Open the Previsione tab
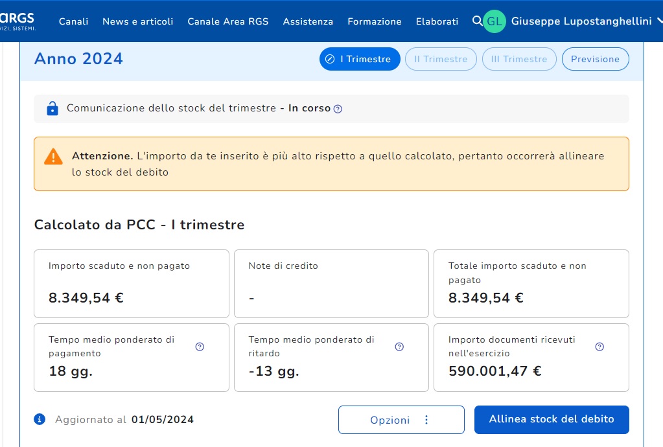 point(595,59)
